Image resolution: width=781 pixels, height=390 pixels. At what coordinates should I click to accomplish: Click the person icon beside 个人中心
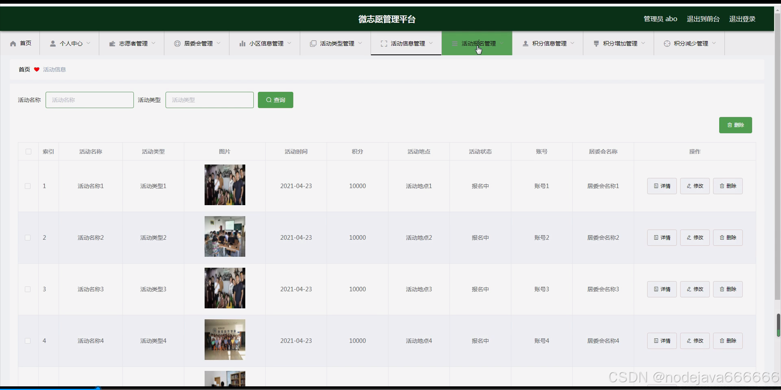pyautogui.click(x=53, y=43)
